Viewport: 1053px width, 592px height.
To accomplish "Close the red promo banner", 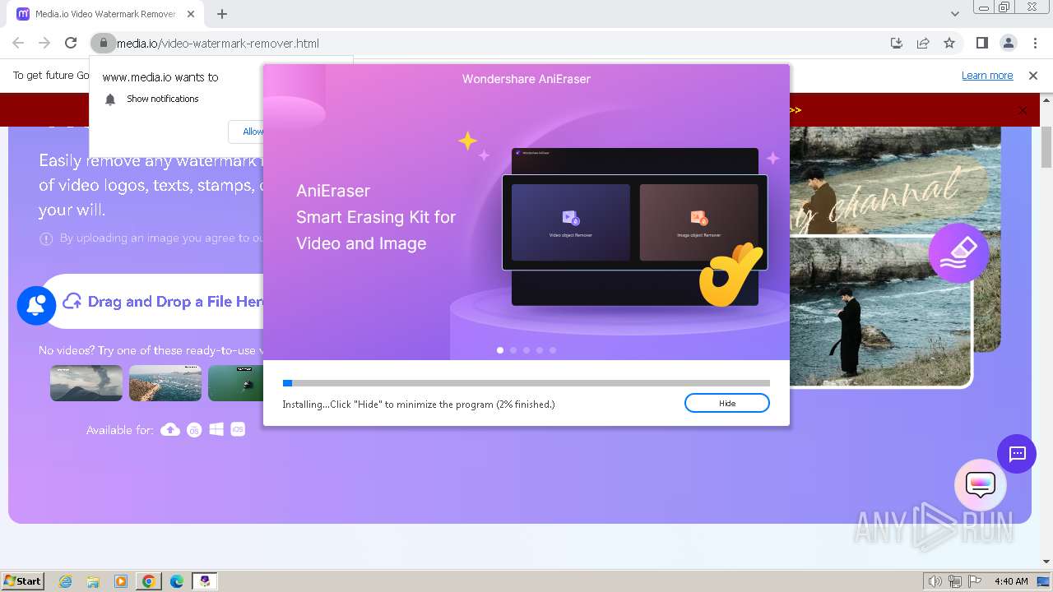I will pos(1023,110).
